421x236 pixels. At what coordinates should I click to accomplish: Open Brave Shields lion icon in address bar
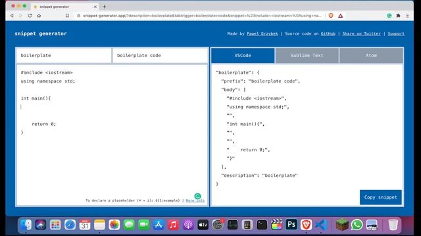point(331,16)
